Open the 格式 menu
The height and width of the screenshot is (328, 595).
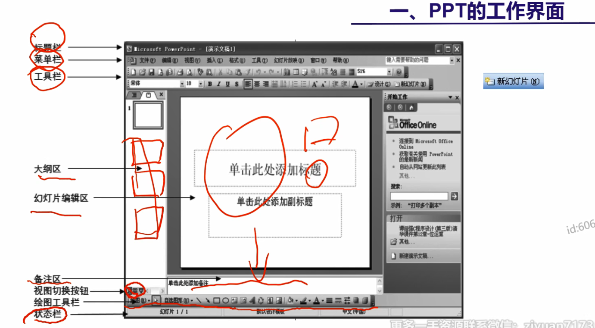237,61
